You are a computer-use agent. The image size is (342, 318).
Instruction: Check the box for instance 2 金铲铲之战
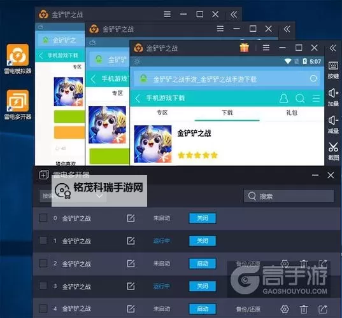tap(43, 263)
